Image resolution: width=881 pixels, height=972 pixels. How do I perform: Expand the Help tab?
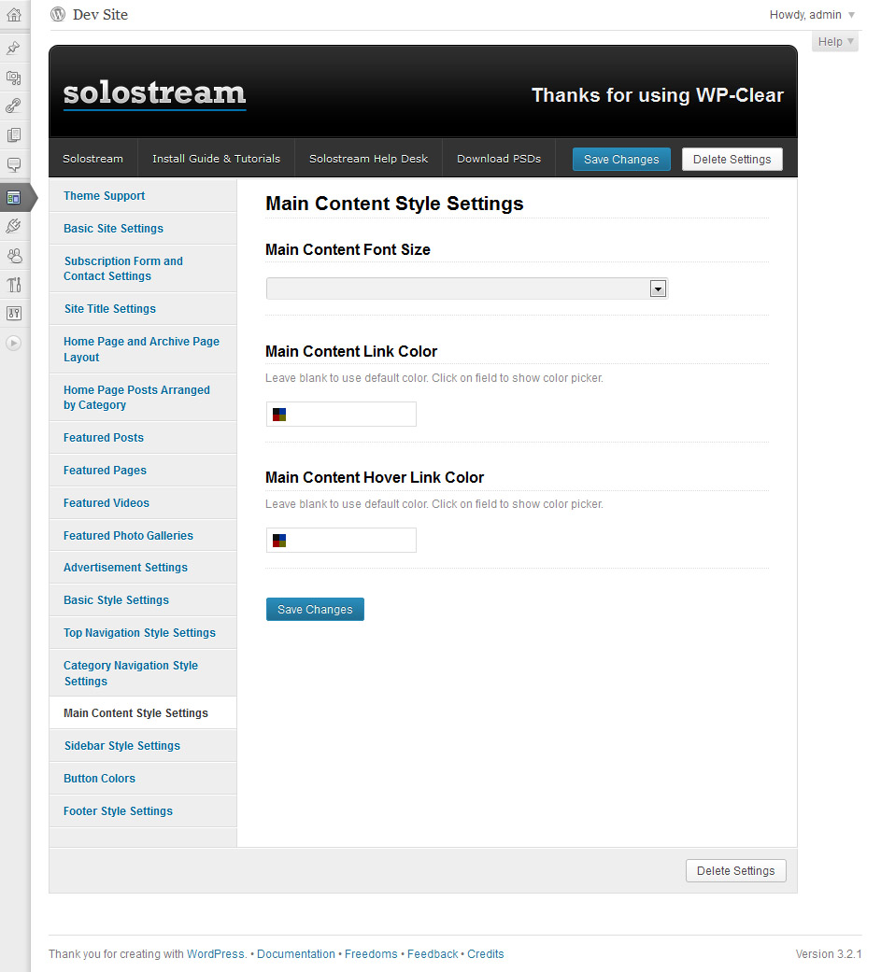835,41
